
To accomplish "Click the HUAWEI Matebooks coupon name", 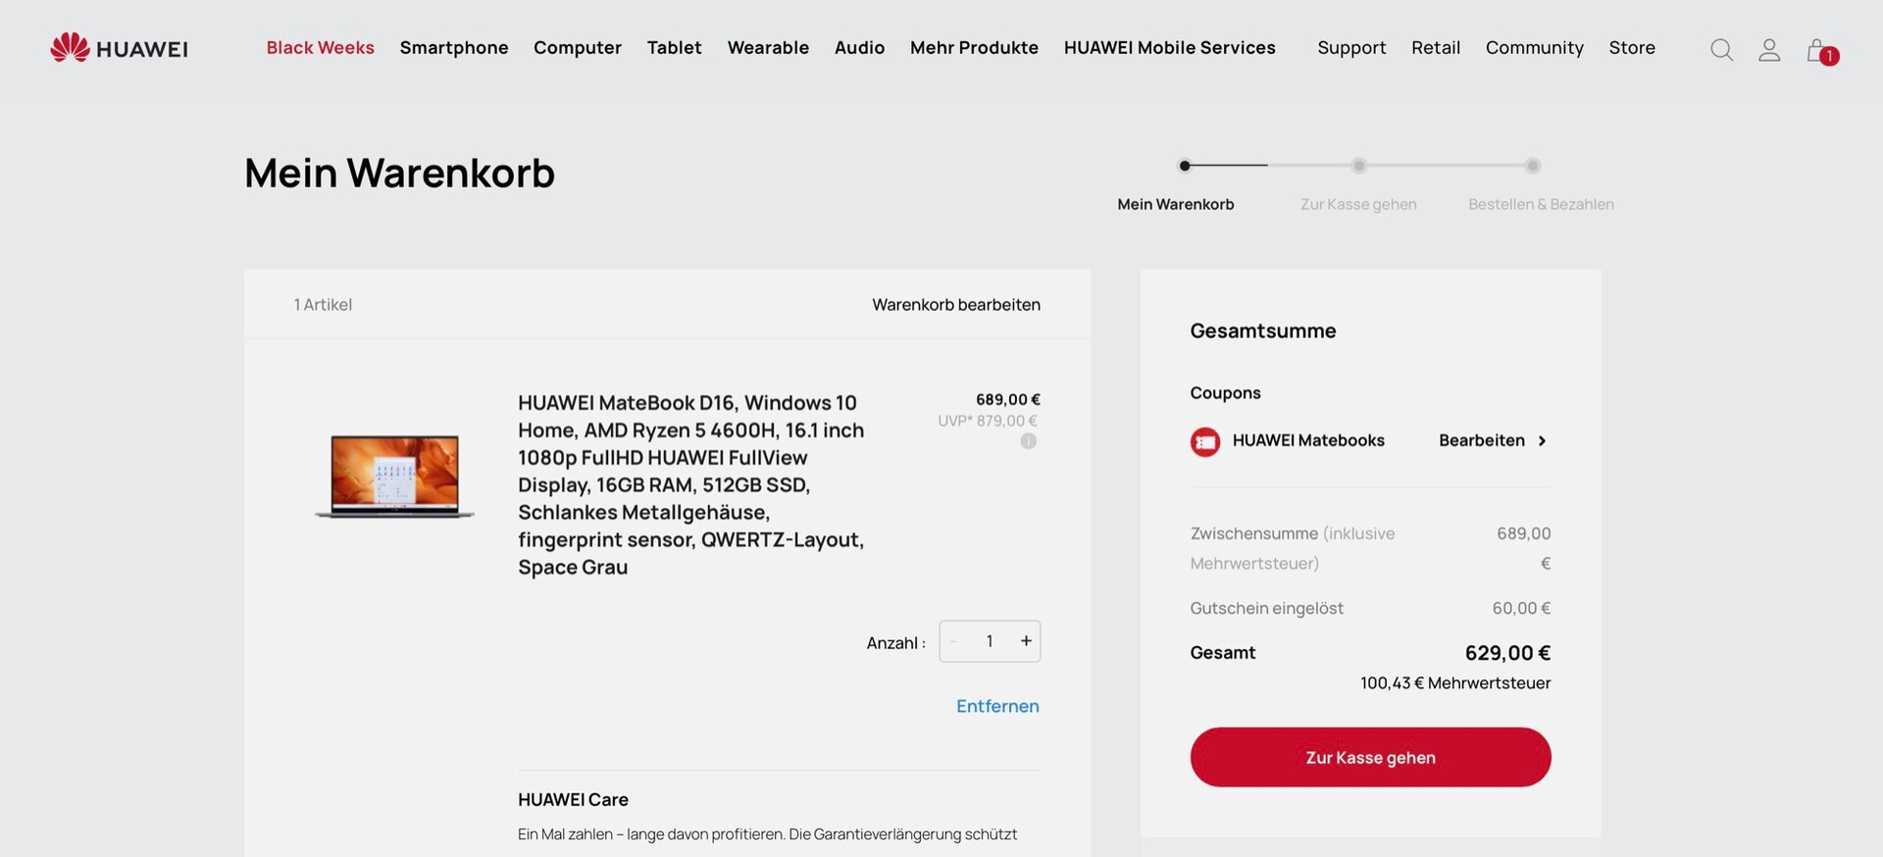I will tap(1308, 441).
